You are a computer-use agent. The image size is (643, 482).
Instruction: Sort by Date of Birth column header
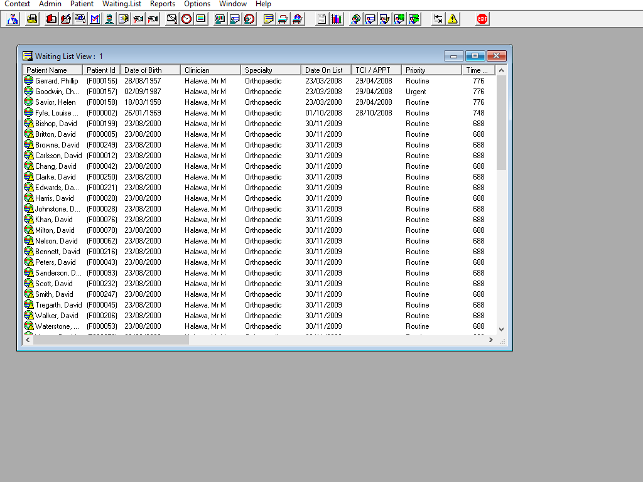tap(151, 70)
